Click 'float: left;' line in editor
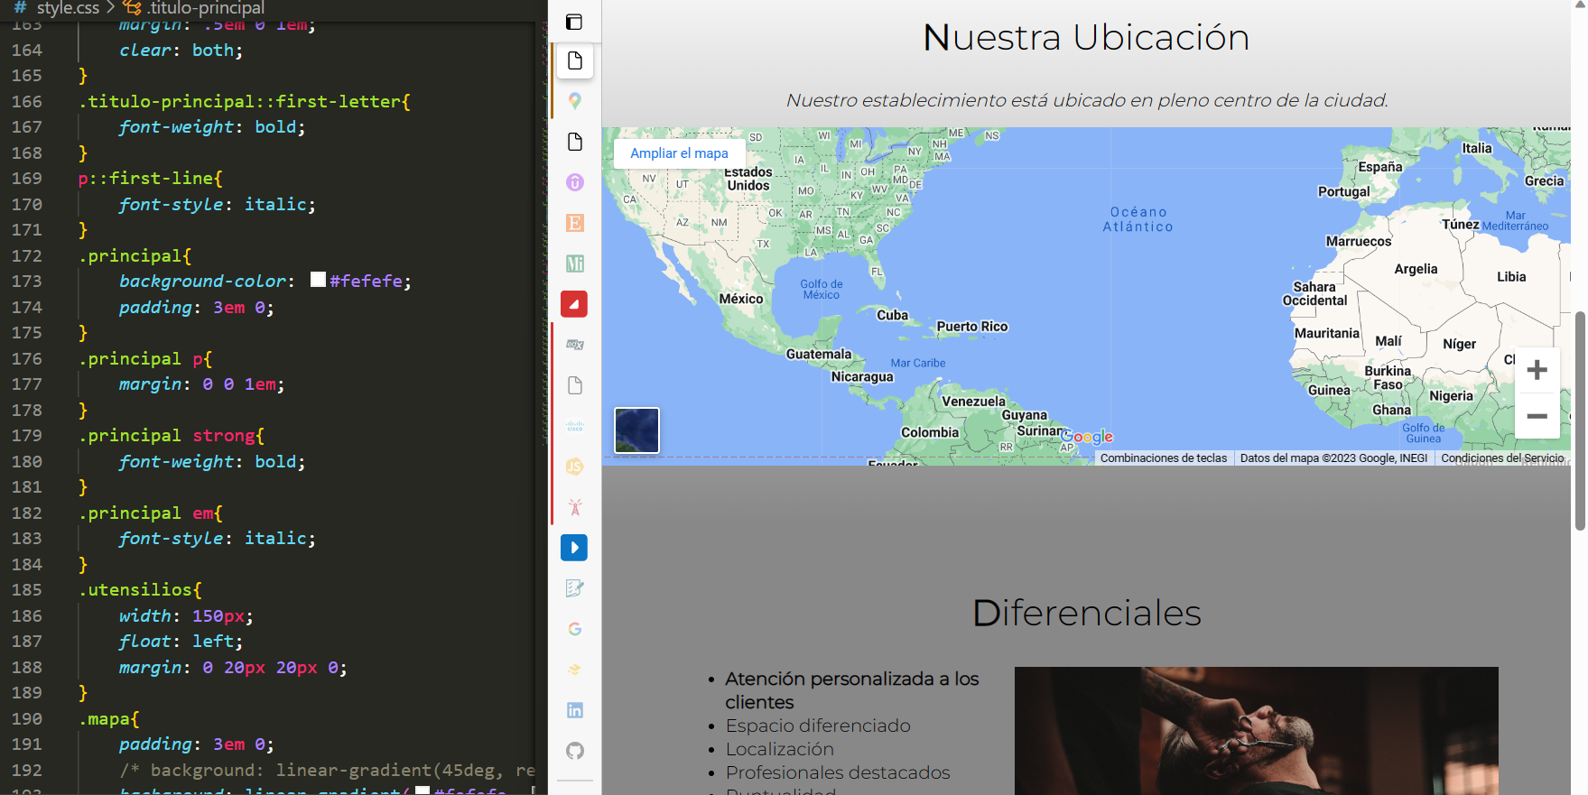1588x795 pixels. point(181,641)
